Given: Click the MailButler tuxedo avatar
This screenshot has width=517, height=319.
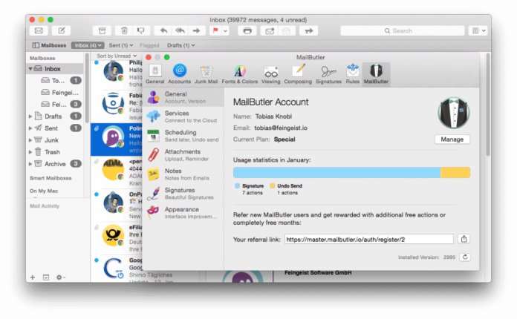Looking at the screenshot, I should pyautogui.click(x=454, y=113).
